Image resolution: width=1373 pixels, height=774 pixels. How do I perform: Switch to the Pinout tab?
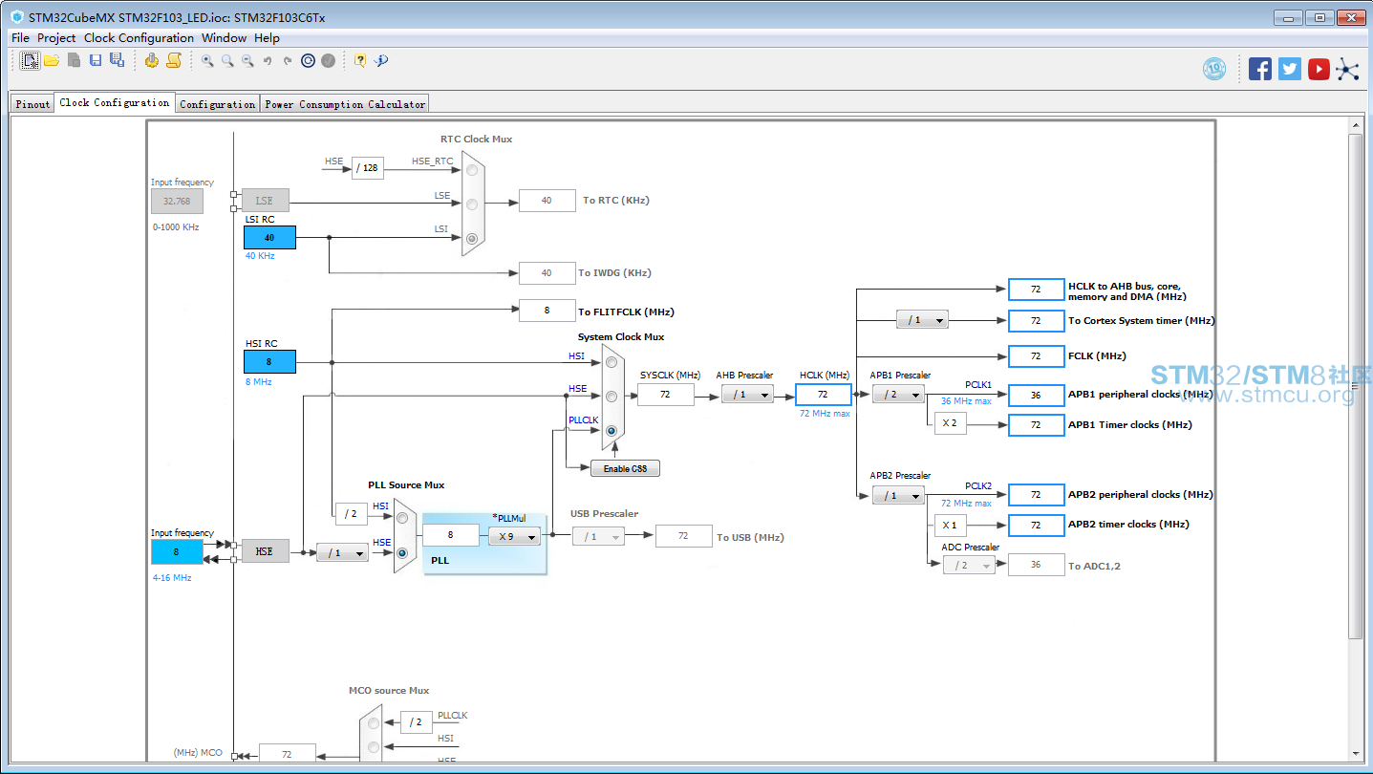[x=32, y=104]
